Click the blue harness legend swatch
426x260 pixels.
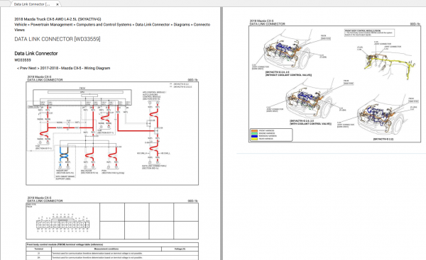click(254, 136)
